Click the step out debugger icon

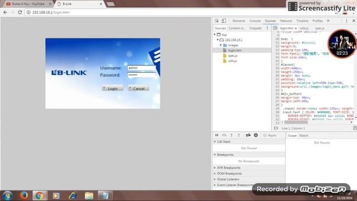[239, 135]
